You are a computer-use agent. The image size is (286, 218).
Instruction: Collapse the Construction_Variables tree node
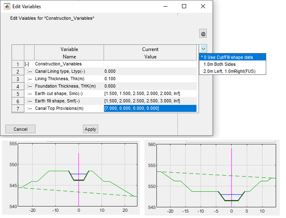(x=27, y=64)
